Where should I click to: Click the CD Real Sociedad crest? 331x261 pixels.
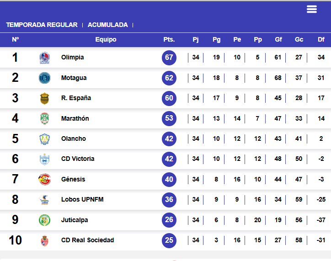(44, 241)
